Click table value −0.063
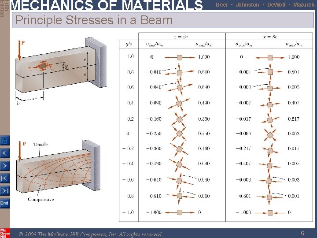 pos(243,134)
